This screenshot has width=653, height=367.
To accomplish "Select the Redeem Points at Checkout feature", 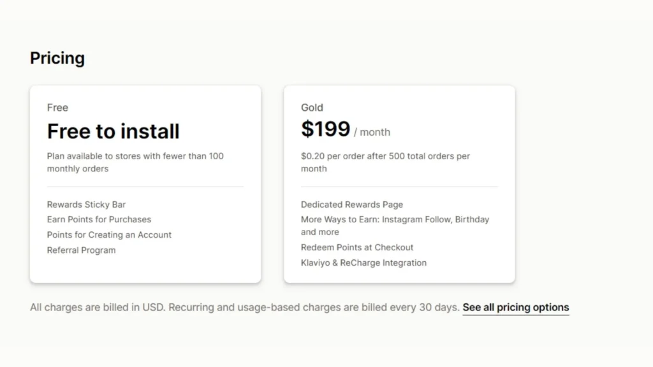I will [x=357, y=247].
